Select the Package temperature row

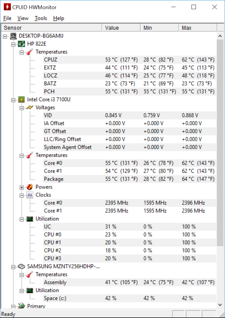(129, 179)
